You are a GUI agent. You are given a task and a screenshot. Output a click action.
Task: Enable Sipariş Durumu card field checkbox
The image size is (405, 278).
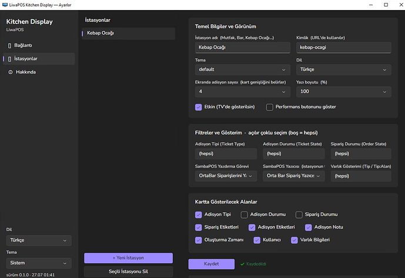coord(299,215)
